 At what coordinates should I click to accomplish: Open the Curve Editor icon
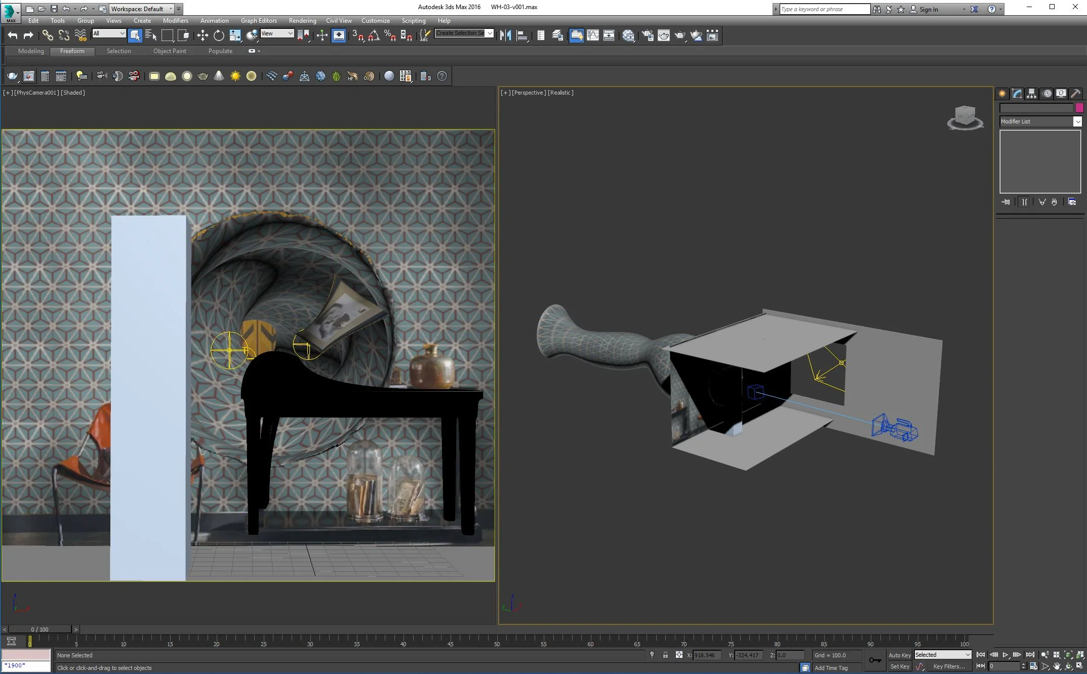tap(593, 35)
